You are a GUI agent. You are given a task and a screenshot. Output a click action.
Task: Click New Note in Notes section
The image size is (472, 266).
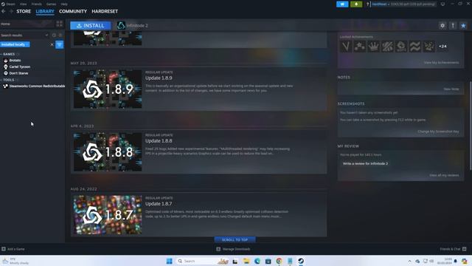(451, 89)
